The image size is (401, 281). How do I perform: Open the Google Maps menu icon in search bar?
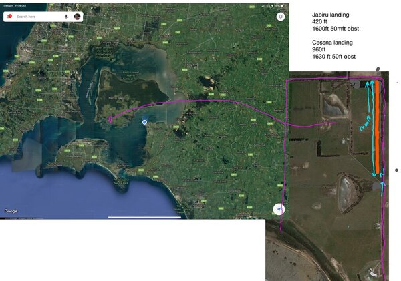click(10, 16)
